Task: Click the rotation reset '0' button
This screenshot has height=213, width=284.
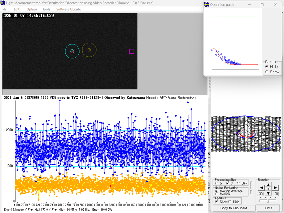Action: click(268, 189)
